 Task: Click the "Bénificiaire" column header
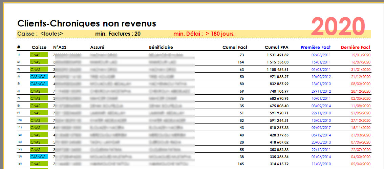161,48
